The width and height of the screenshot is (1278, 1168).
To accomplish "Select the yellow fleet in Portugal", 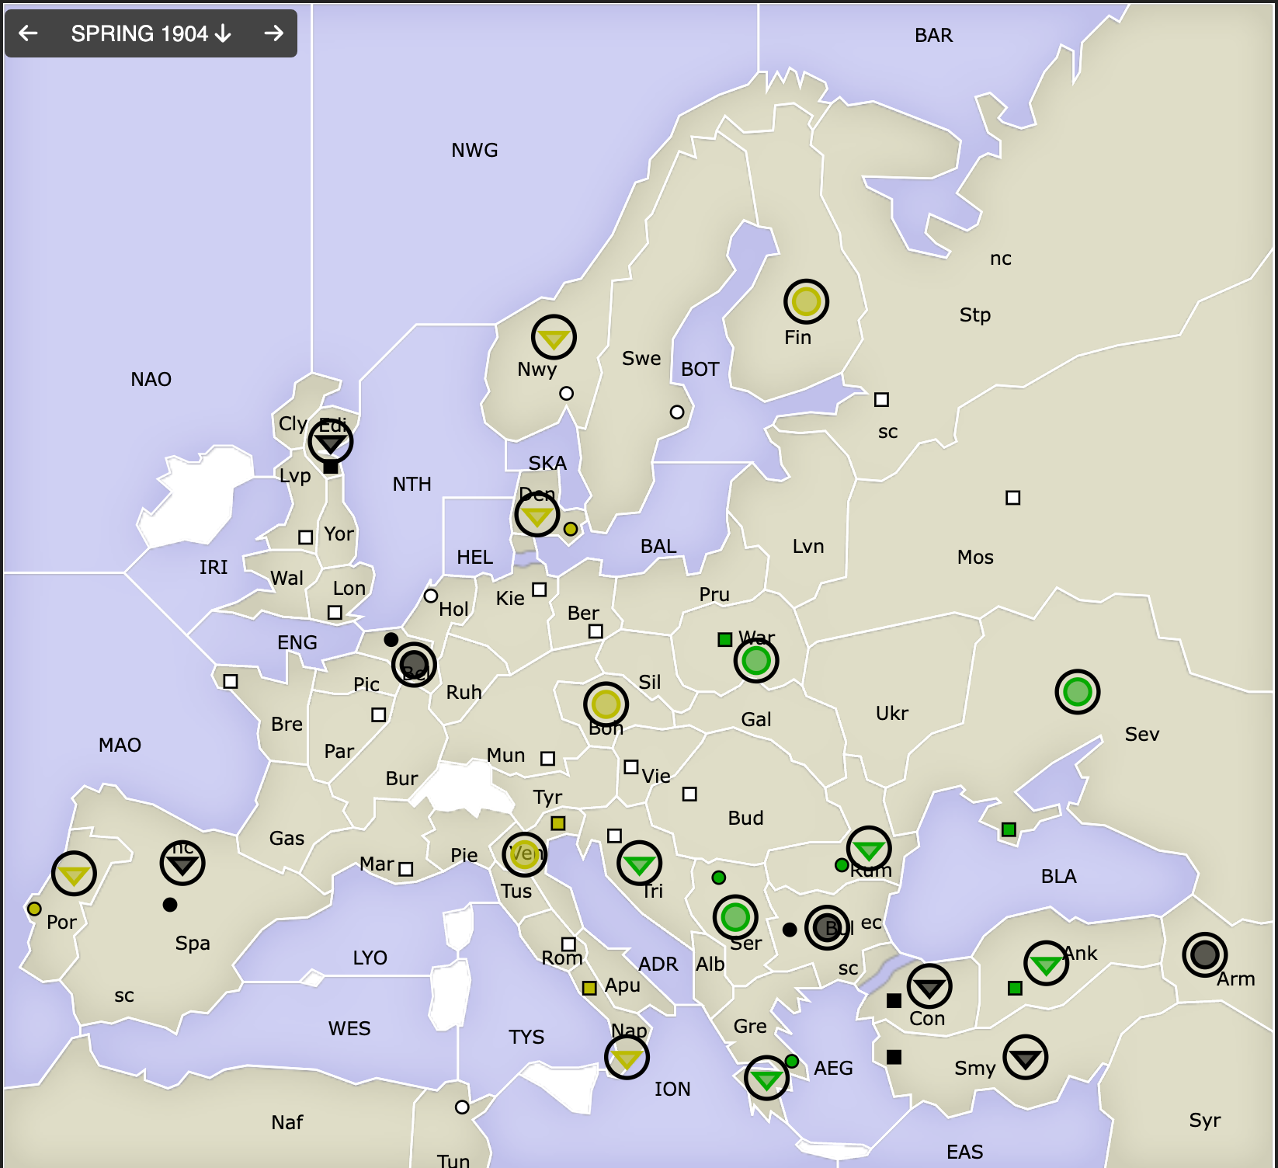I will click(74, 874).
